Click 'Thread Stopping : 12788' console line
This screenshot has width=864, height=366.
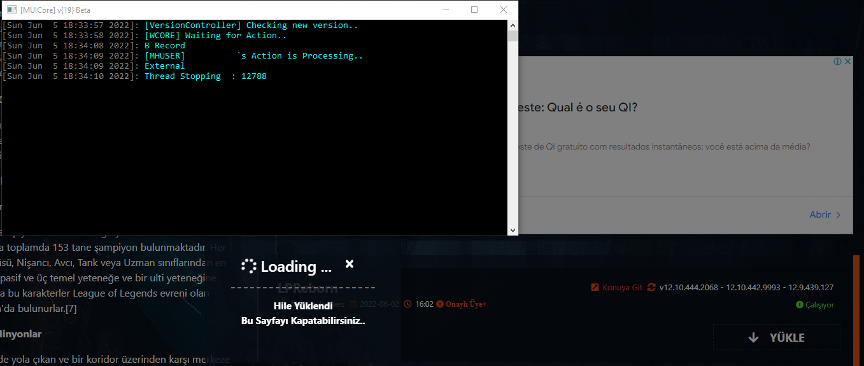tap(205, 76)
